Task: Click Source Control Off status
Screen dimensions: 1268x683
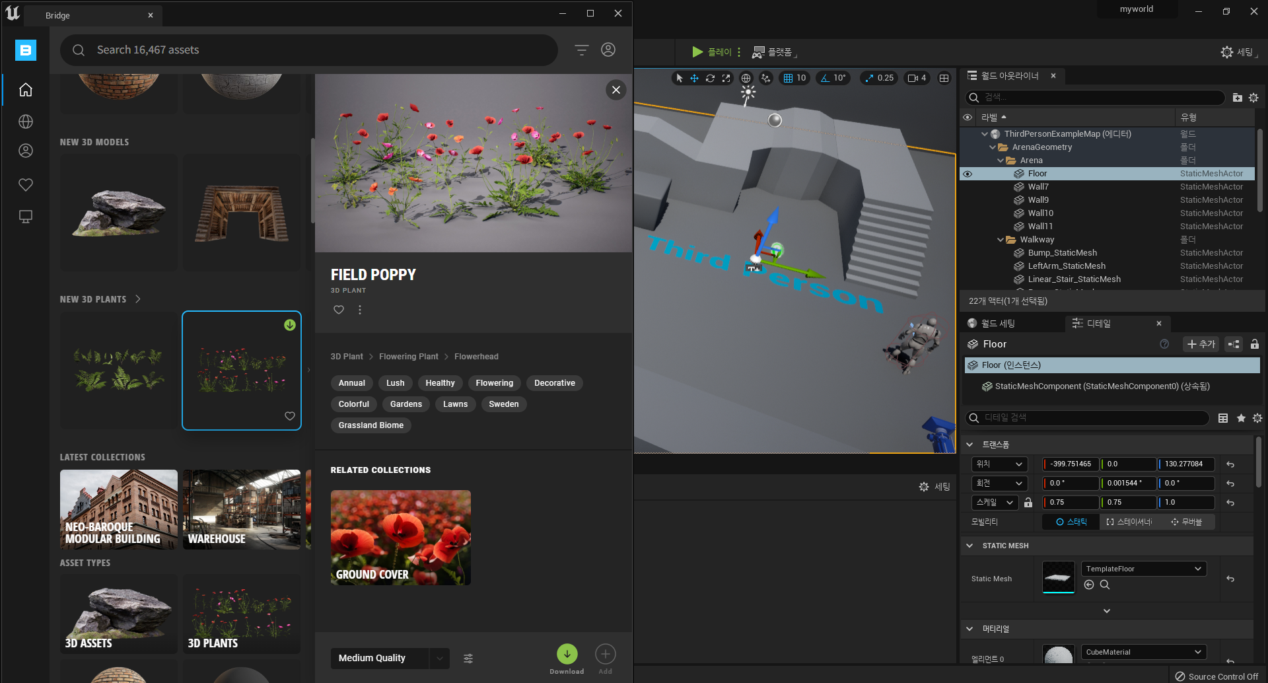Action: click(x=1216, y=676)
